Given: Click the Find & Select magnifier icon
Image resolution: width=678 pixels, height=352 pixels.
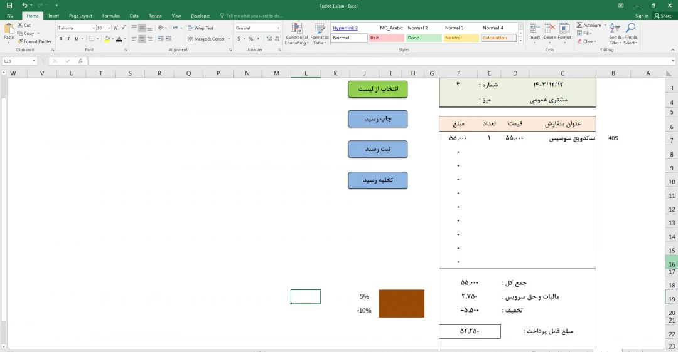Looking at the screenshot, I should (x=630, y=29).
